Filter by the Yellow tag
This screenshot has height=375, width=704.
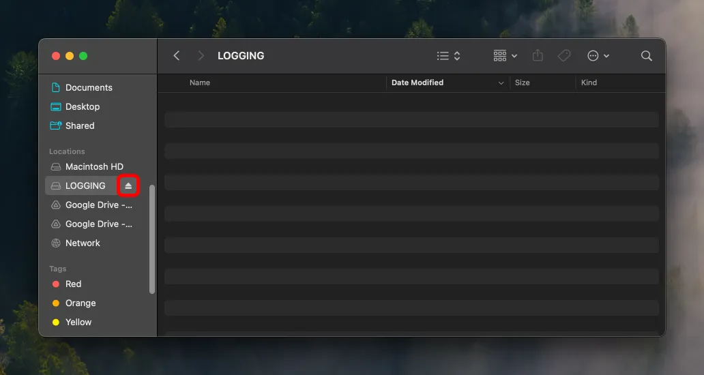click(78, 322)
